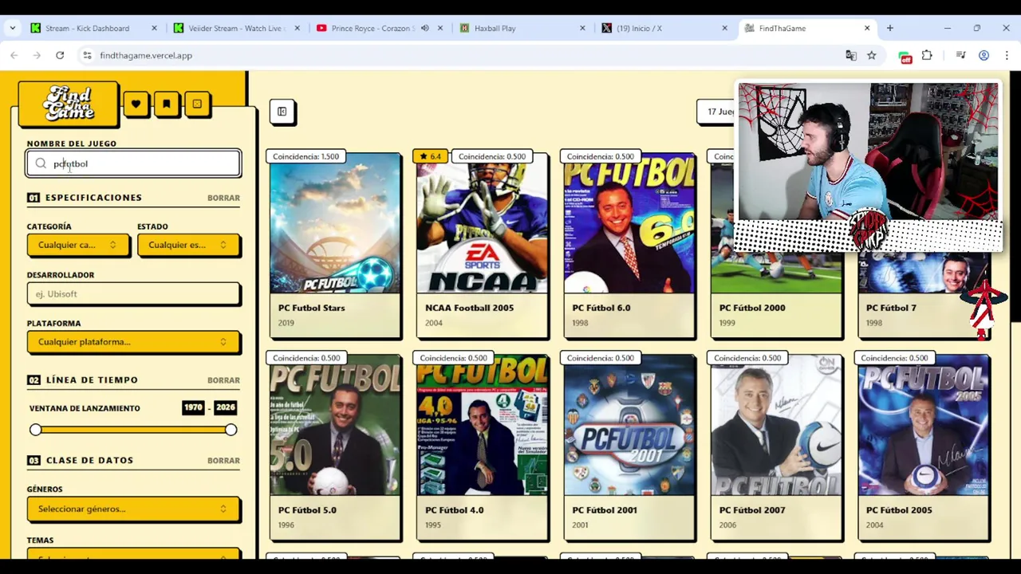Go back in browser history
The width and height of the screenshot is (1021, 574).
[14, 55]
